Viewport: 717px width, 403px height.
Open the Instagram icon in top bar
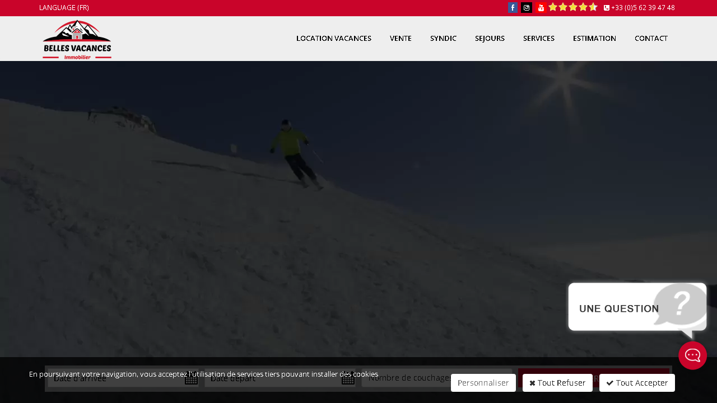click(527, 8)
